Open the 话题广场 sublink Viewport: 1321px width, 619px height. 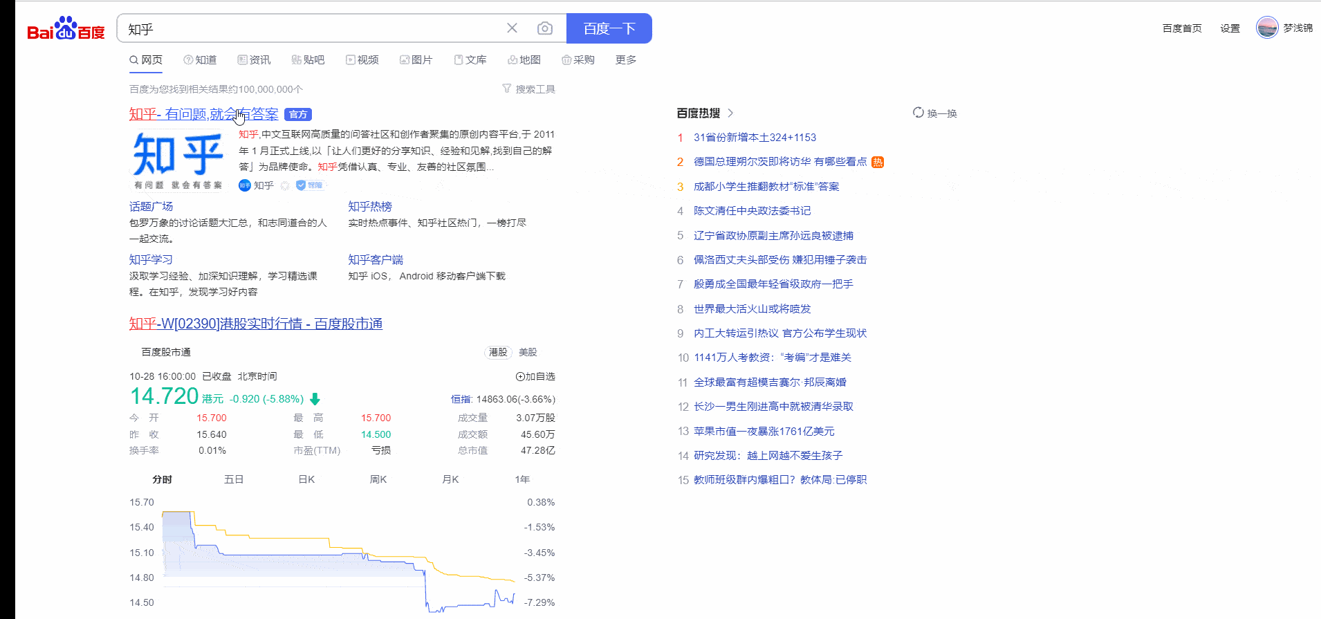151,207
